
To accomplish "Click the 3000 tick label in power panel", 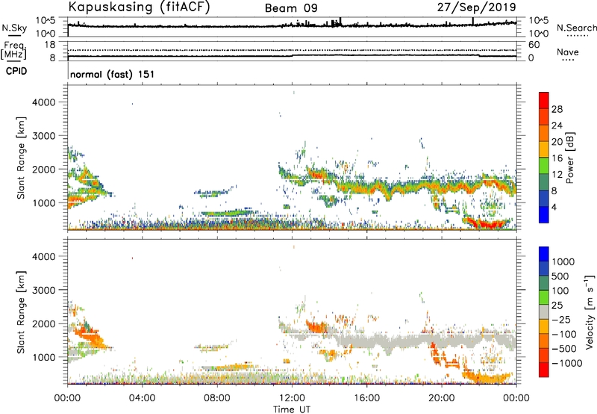I will [43, 136].
